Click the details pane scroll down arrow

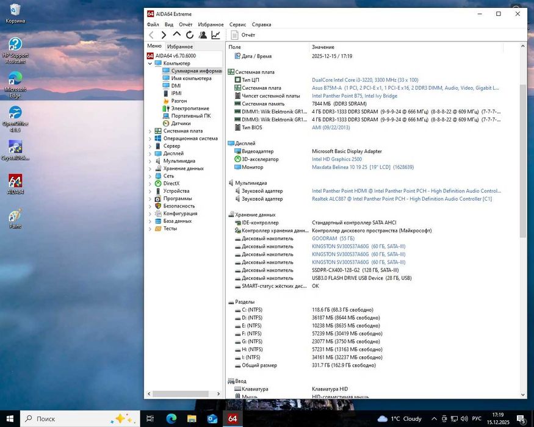point(523,395)
